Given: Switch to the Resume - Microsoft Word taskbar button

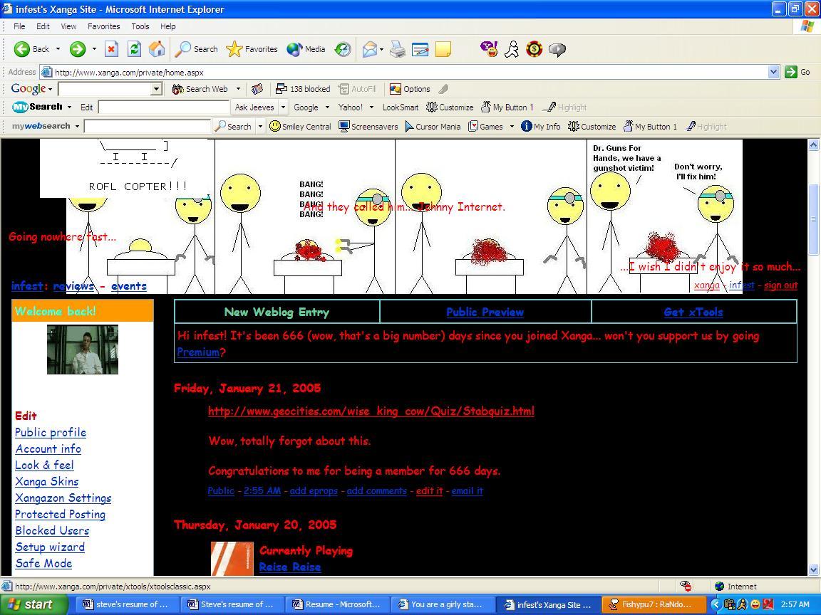Looking at the screenshot, I should click(338, 604).
